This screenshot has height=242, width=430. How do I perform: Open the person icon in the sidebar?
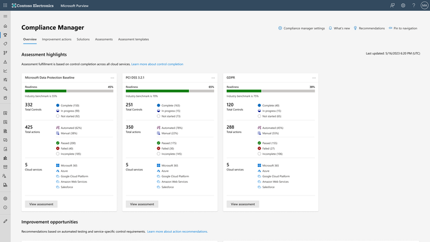[5, 176]
